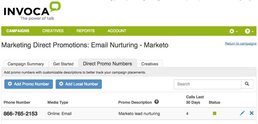Go to the Reports menu
Screen dimensions: 258x124
(x=85, y=31)
